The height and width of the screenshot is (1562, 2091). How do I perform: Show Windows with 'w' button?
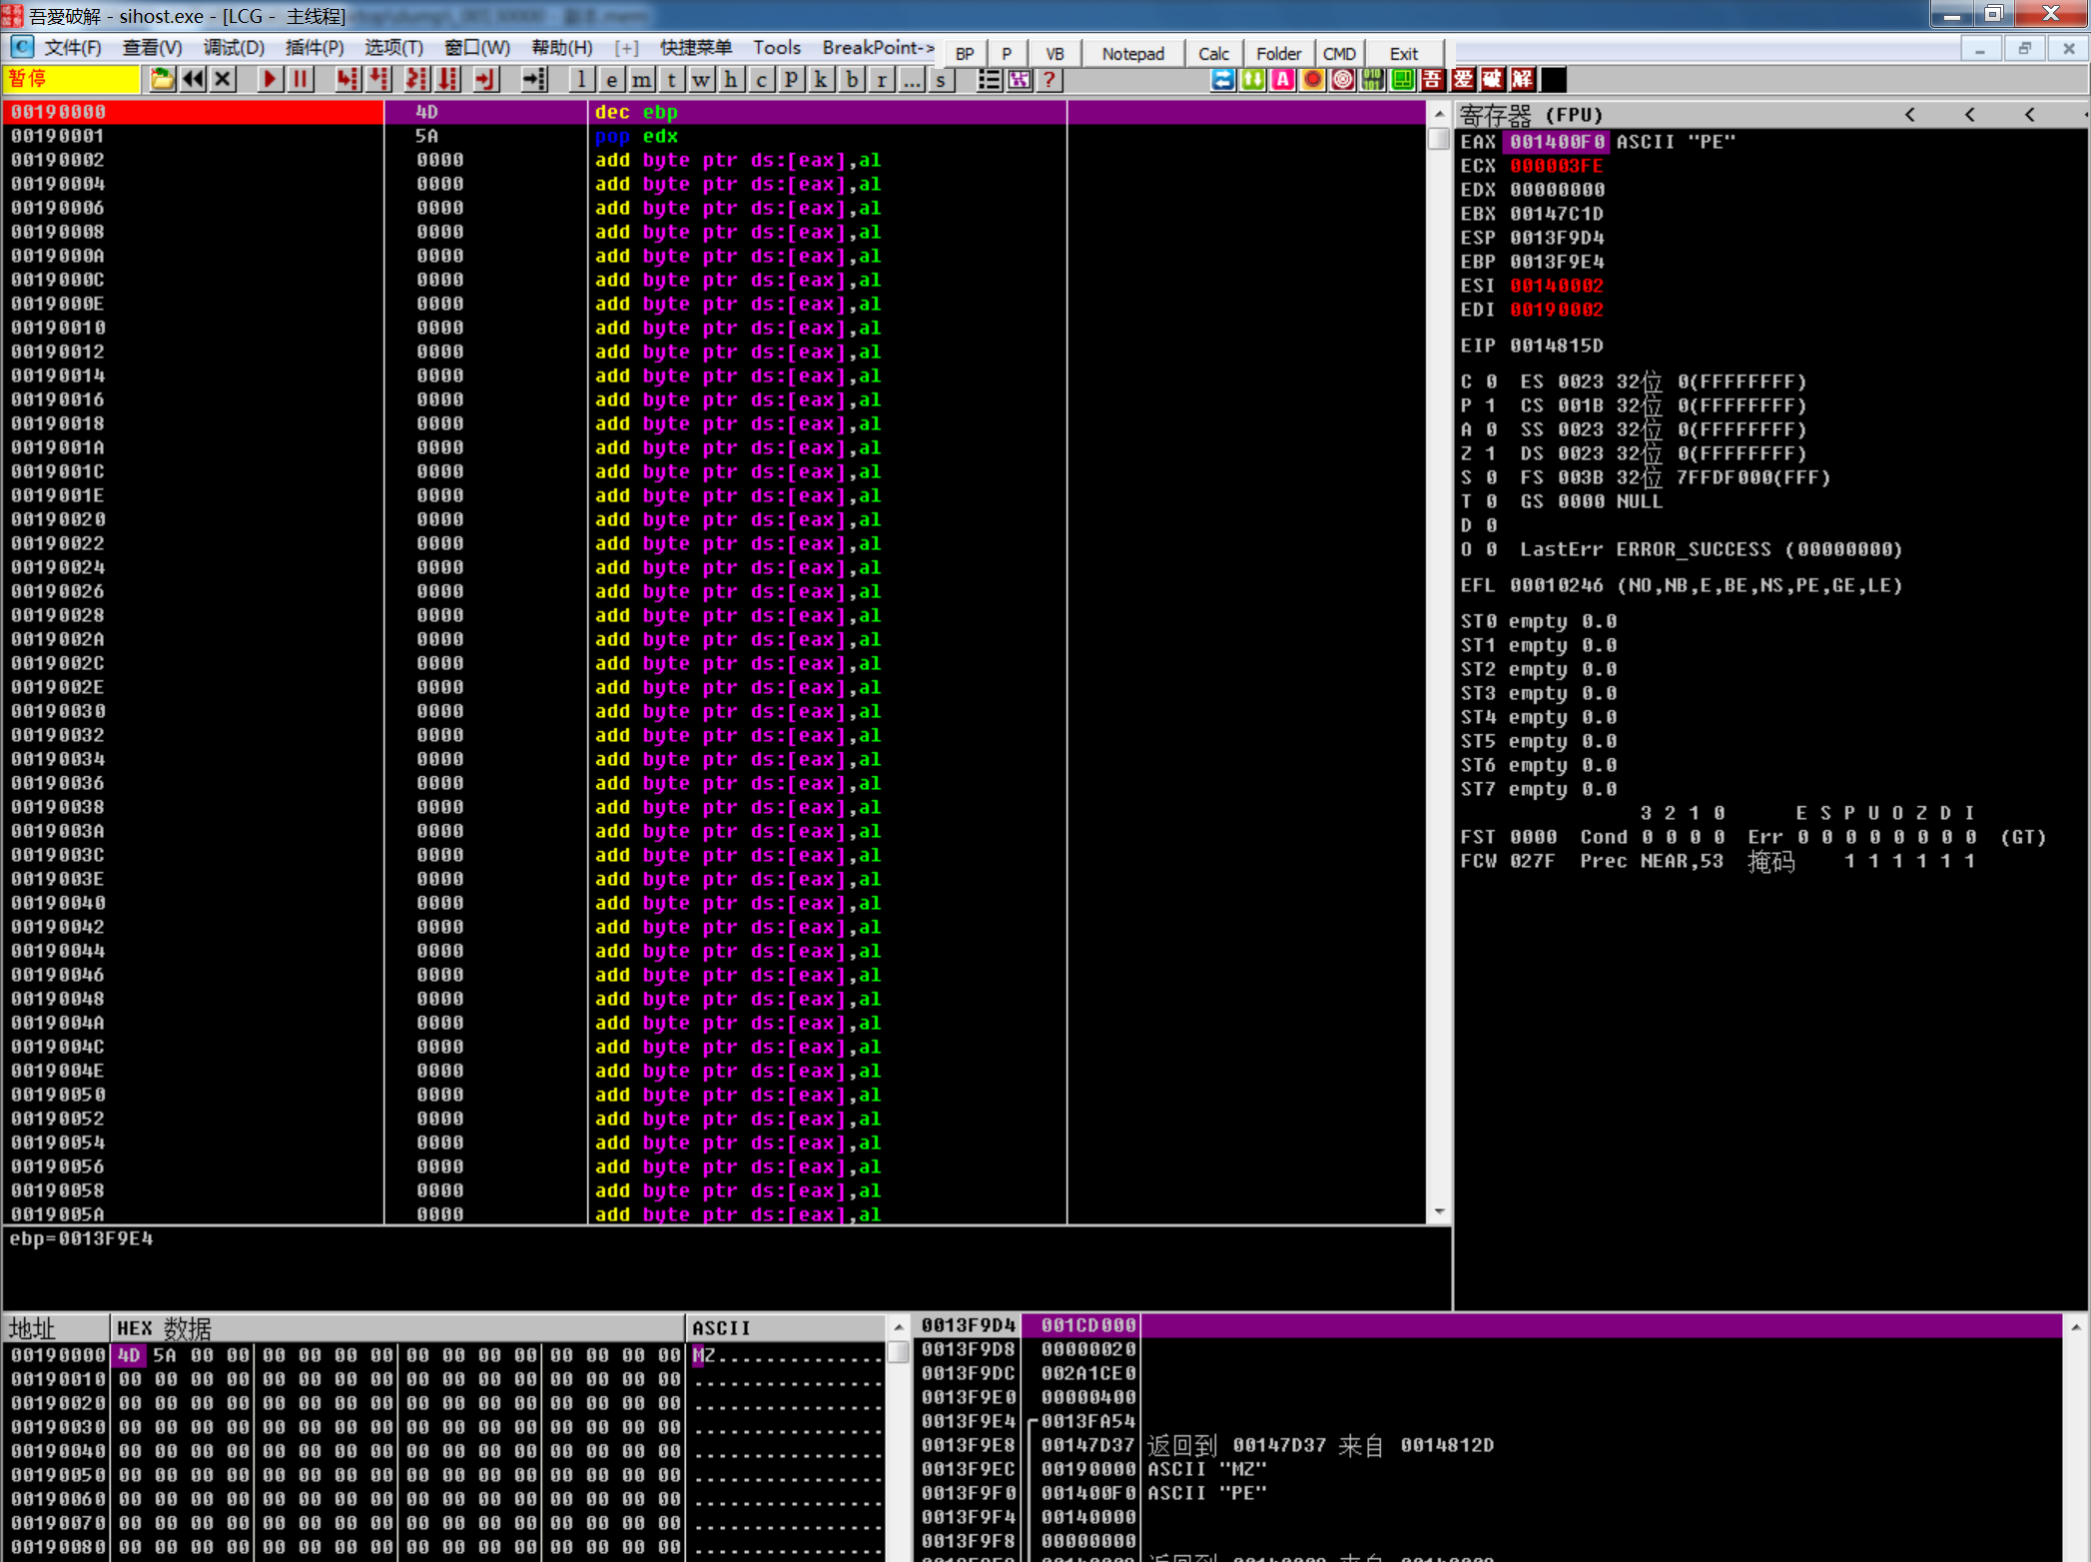pos(701,80)
